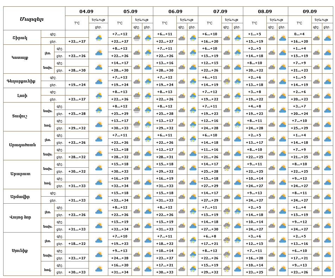The width and height of the screenshot is (335, 278).
Task: Click Լոռի 08.09 night temperature +3...+8
Action: (254, 92)
